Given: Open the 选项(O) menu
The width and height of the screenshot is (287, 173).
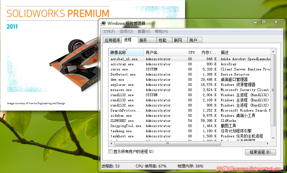Looking at the screenshot, I should 126,32.
